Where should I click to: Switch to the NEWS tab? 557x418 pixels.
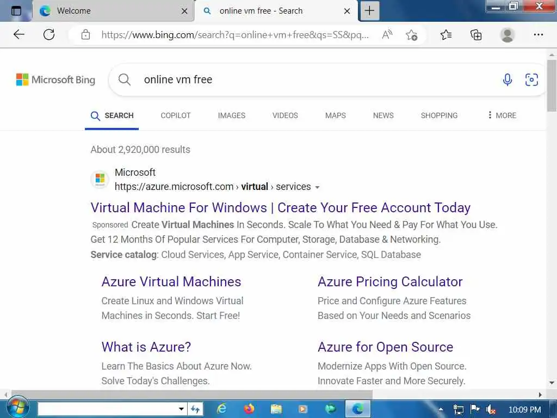[x=383, y=115]
